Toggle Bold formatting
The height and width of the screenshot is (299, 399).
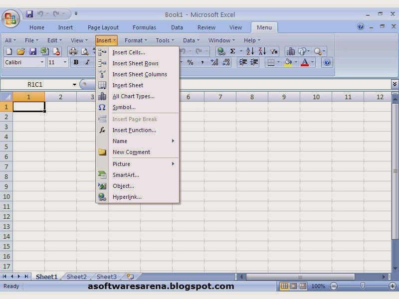click(x=76, y=62)
